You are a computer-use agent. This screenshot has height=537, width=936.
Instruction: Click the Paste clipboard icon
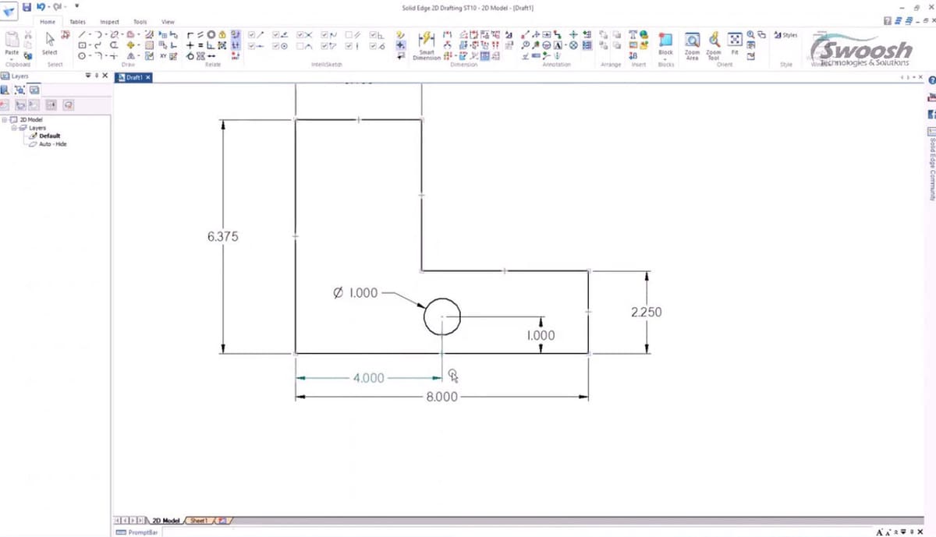click(12, 41)
